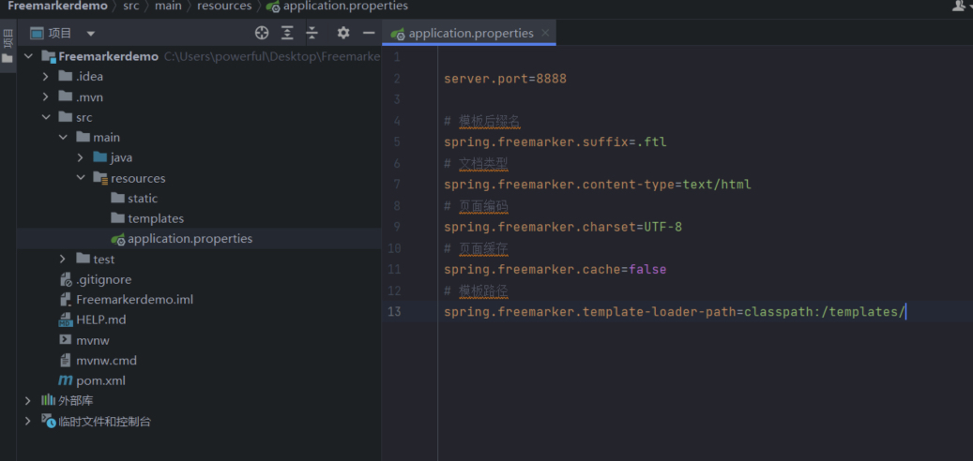The width and height of the screenshot is (973, 461).
Task: Click the folder icon in left stripe
Action: [8, 59]
